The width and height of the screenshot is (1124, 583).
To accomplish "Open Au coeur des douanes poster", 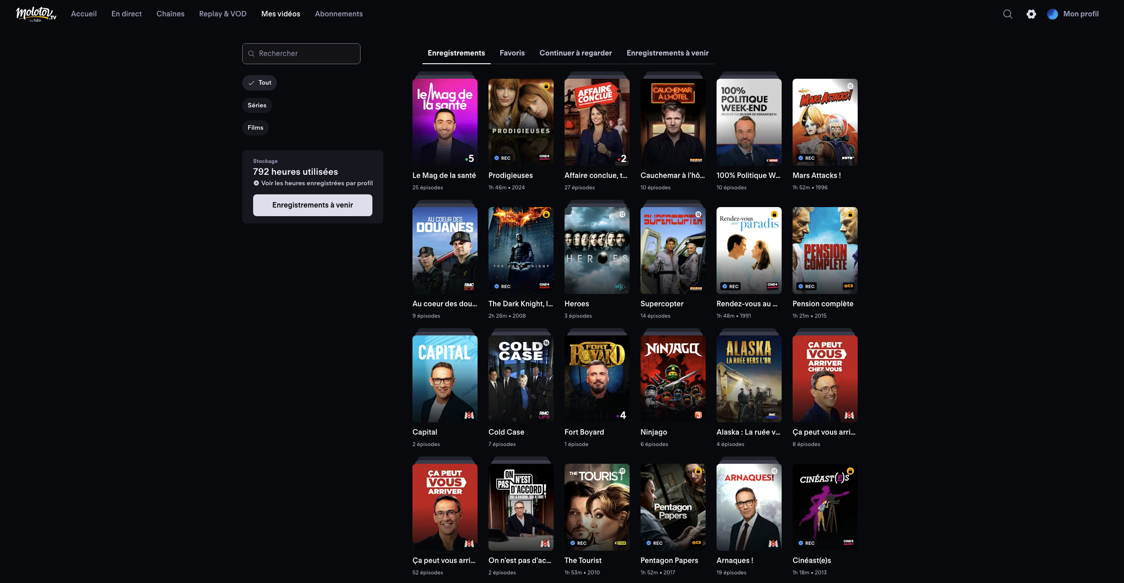I will 445,250.
